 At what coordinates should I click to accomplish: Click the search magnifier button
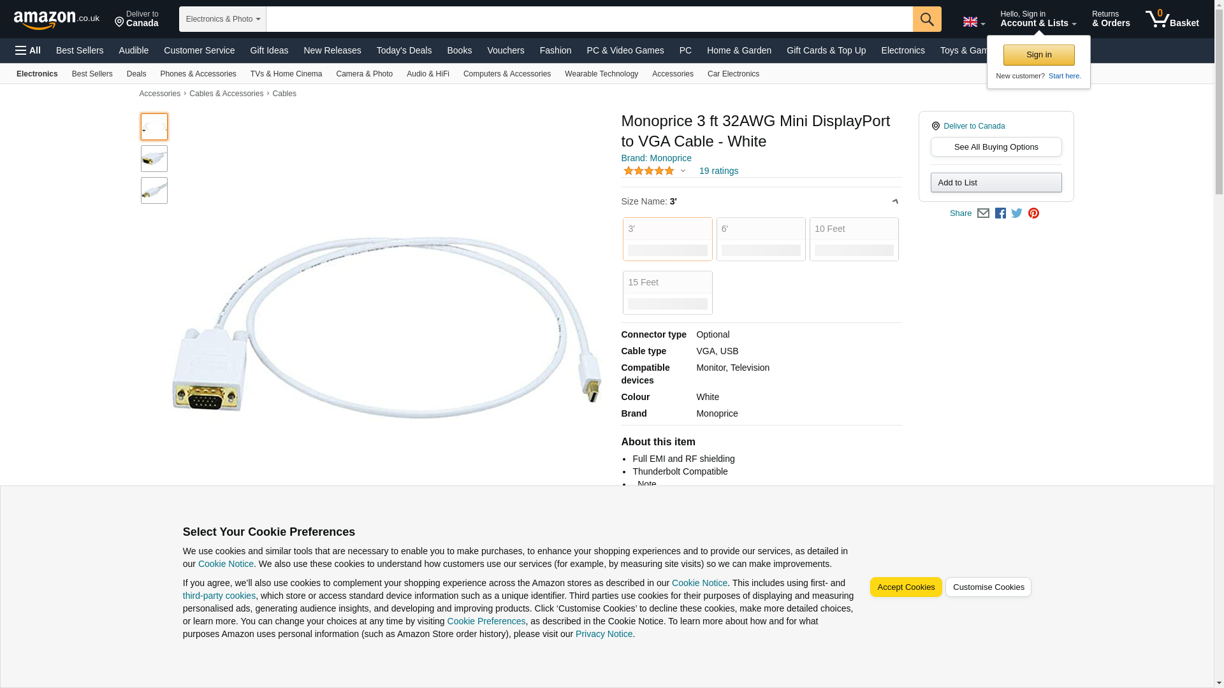(x=926, y=19)
